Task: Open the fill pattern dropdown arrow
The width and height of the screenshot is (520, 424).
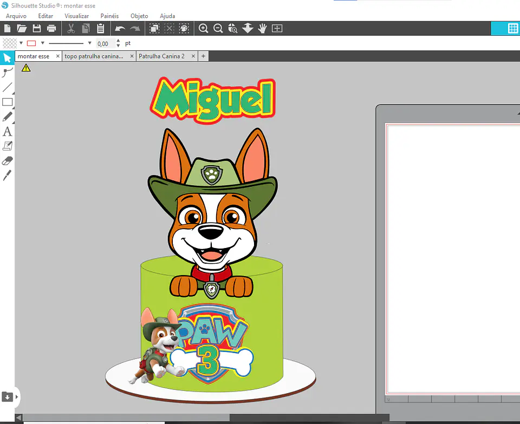Action: [x=21, y=43]
